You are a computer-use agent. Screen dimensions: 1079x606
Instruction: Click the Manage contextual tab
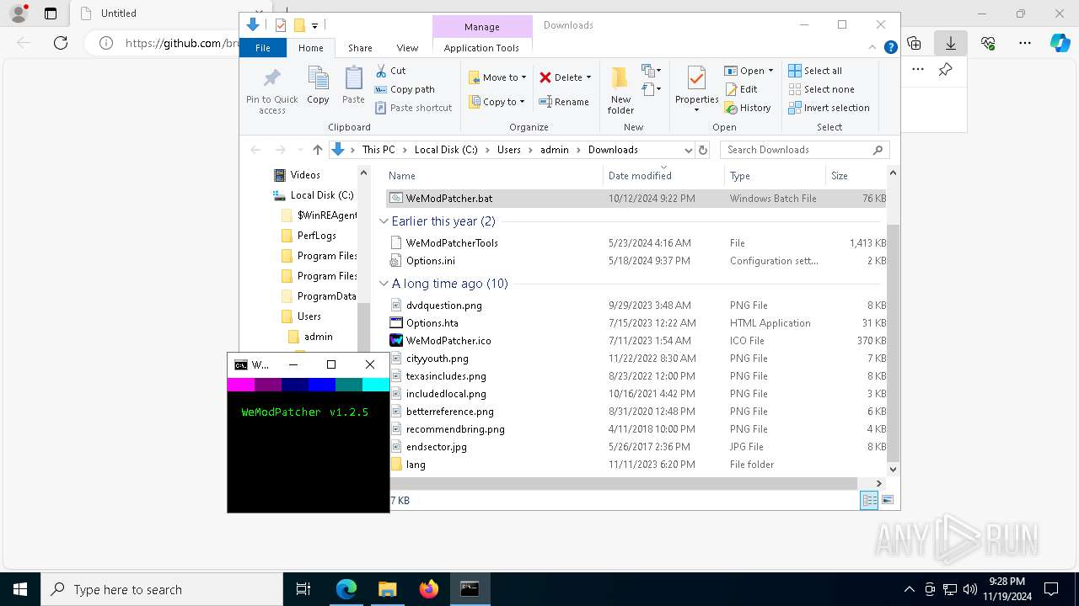coord(482,27)
